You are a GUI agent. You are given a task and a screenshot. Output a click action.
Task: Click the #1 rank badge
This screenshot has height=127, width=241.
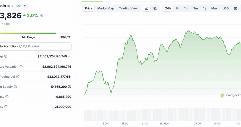[x=25, y=6]
